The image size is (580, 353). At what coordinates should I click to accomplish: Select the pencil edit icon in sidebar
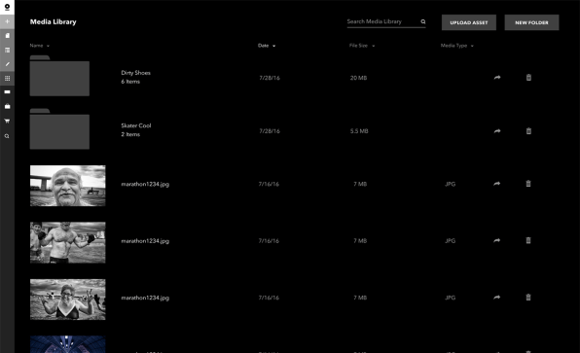(x=7, y=64)
